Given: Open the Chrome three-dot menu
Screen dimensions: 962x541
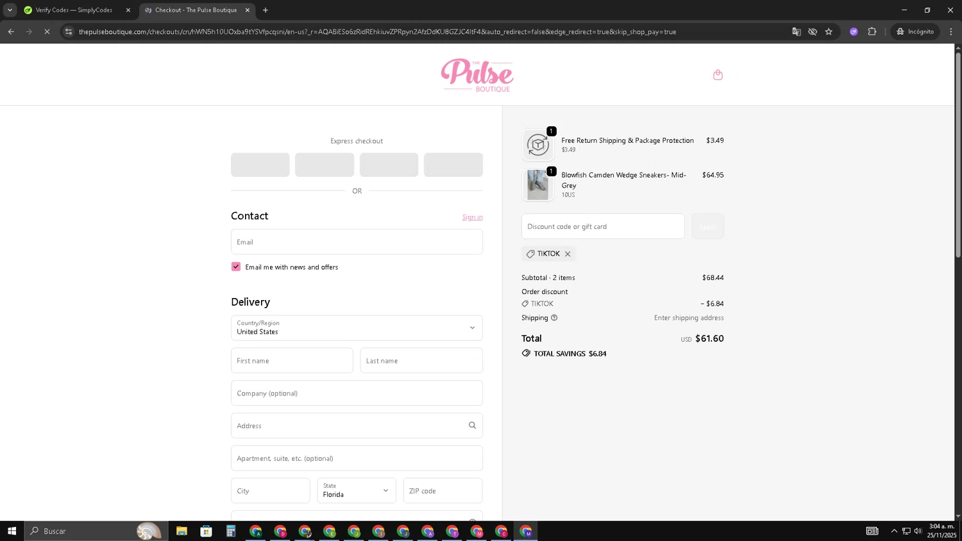Looking at the screenshot, I should click(951, 31).
